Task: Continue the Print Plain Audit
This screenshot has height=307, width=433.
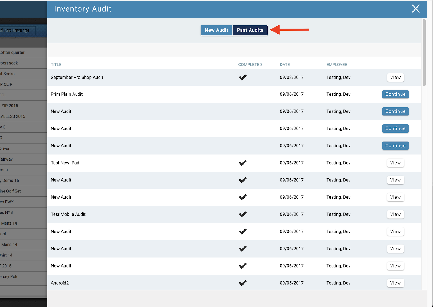Action: tap(395, 94)
